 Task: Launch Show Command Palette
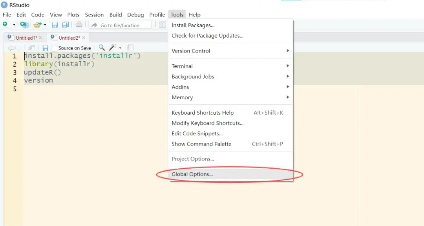[x=201, y=144]
